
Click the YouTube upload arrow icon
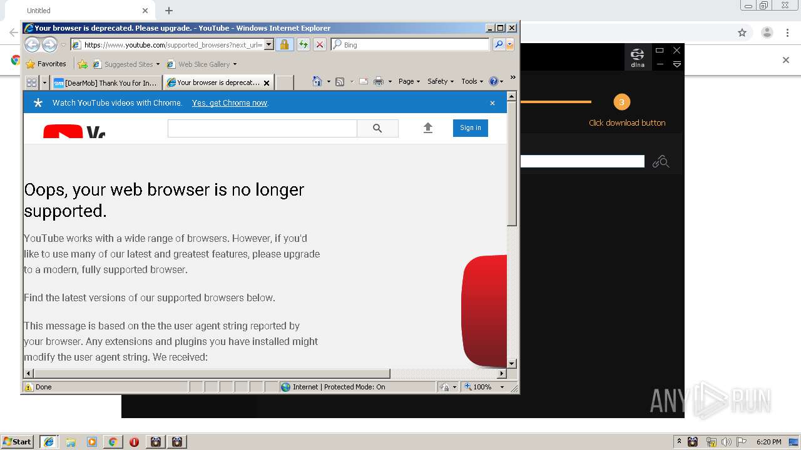[x=428, y=128]
